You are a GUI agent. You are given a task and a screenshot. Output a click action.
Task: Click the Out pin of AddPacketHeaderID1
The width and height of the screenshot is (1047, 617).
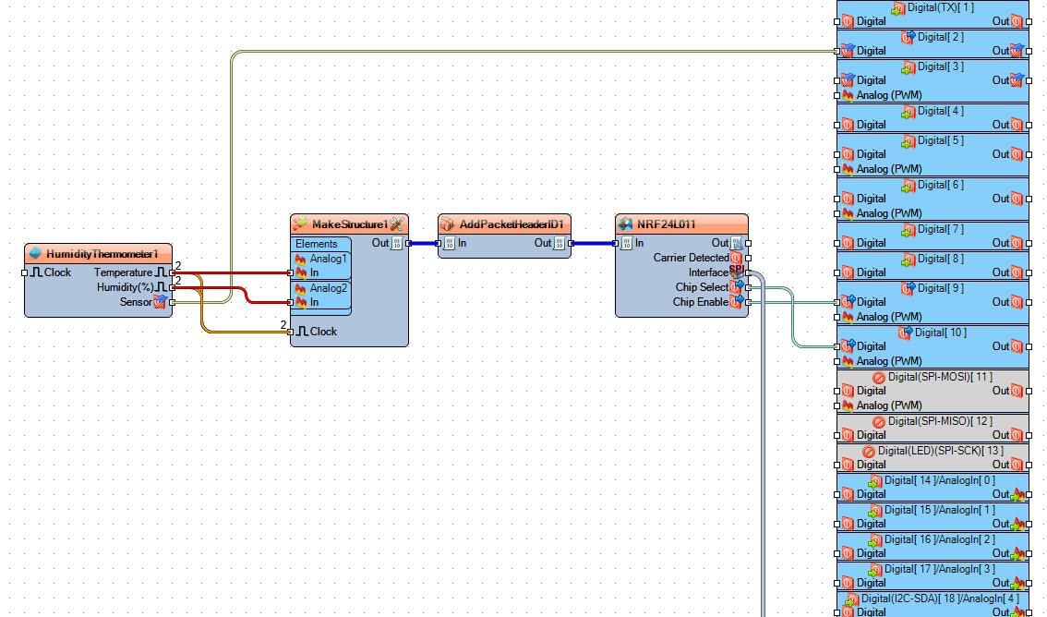point(571,243)
